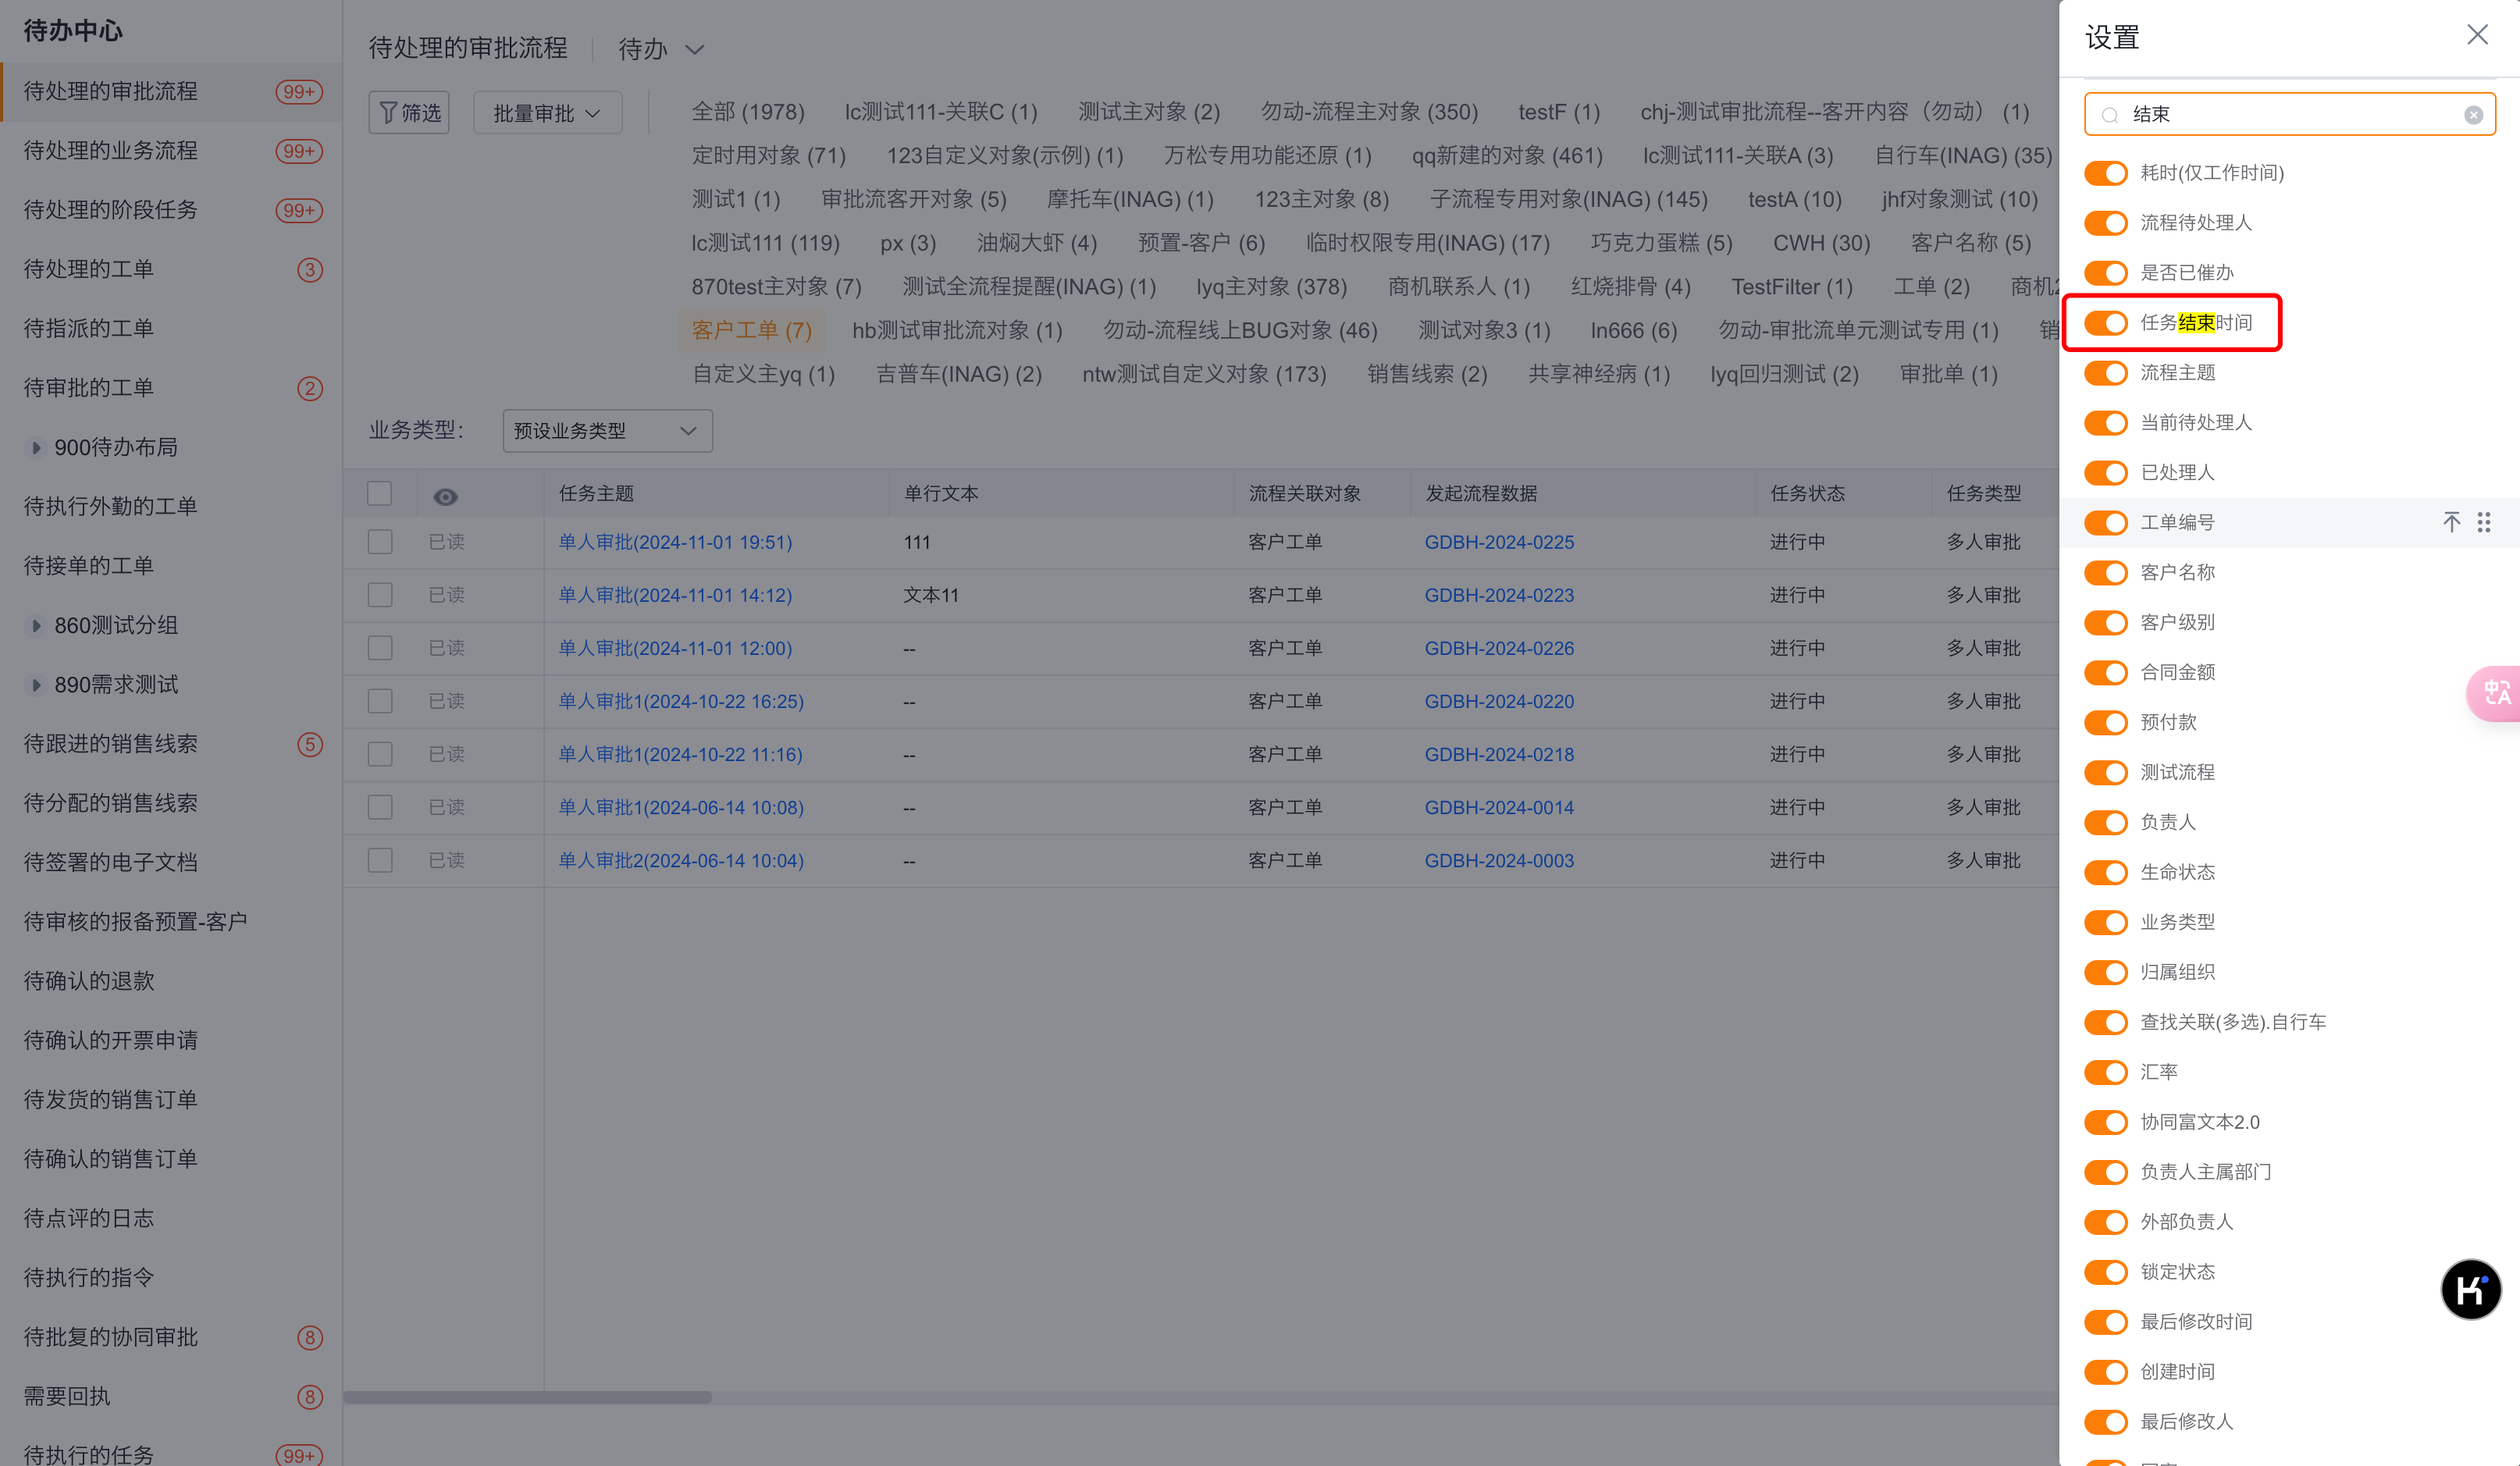The image size is (2520, 1466).
Task: Open the 预设业务类型 dropdown
Action: (x=606, y=430)
